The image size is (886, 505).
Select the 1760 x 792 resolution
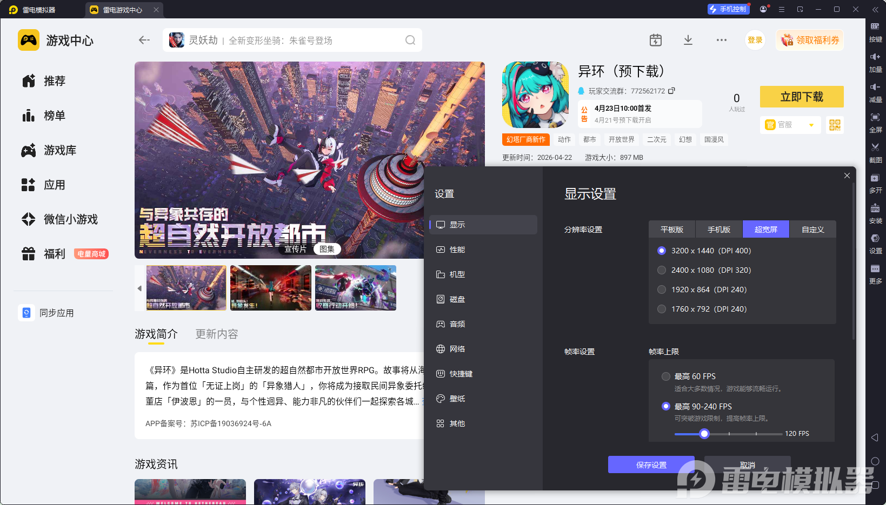(x=661, y=309)
